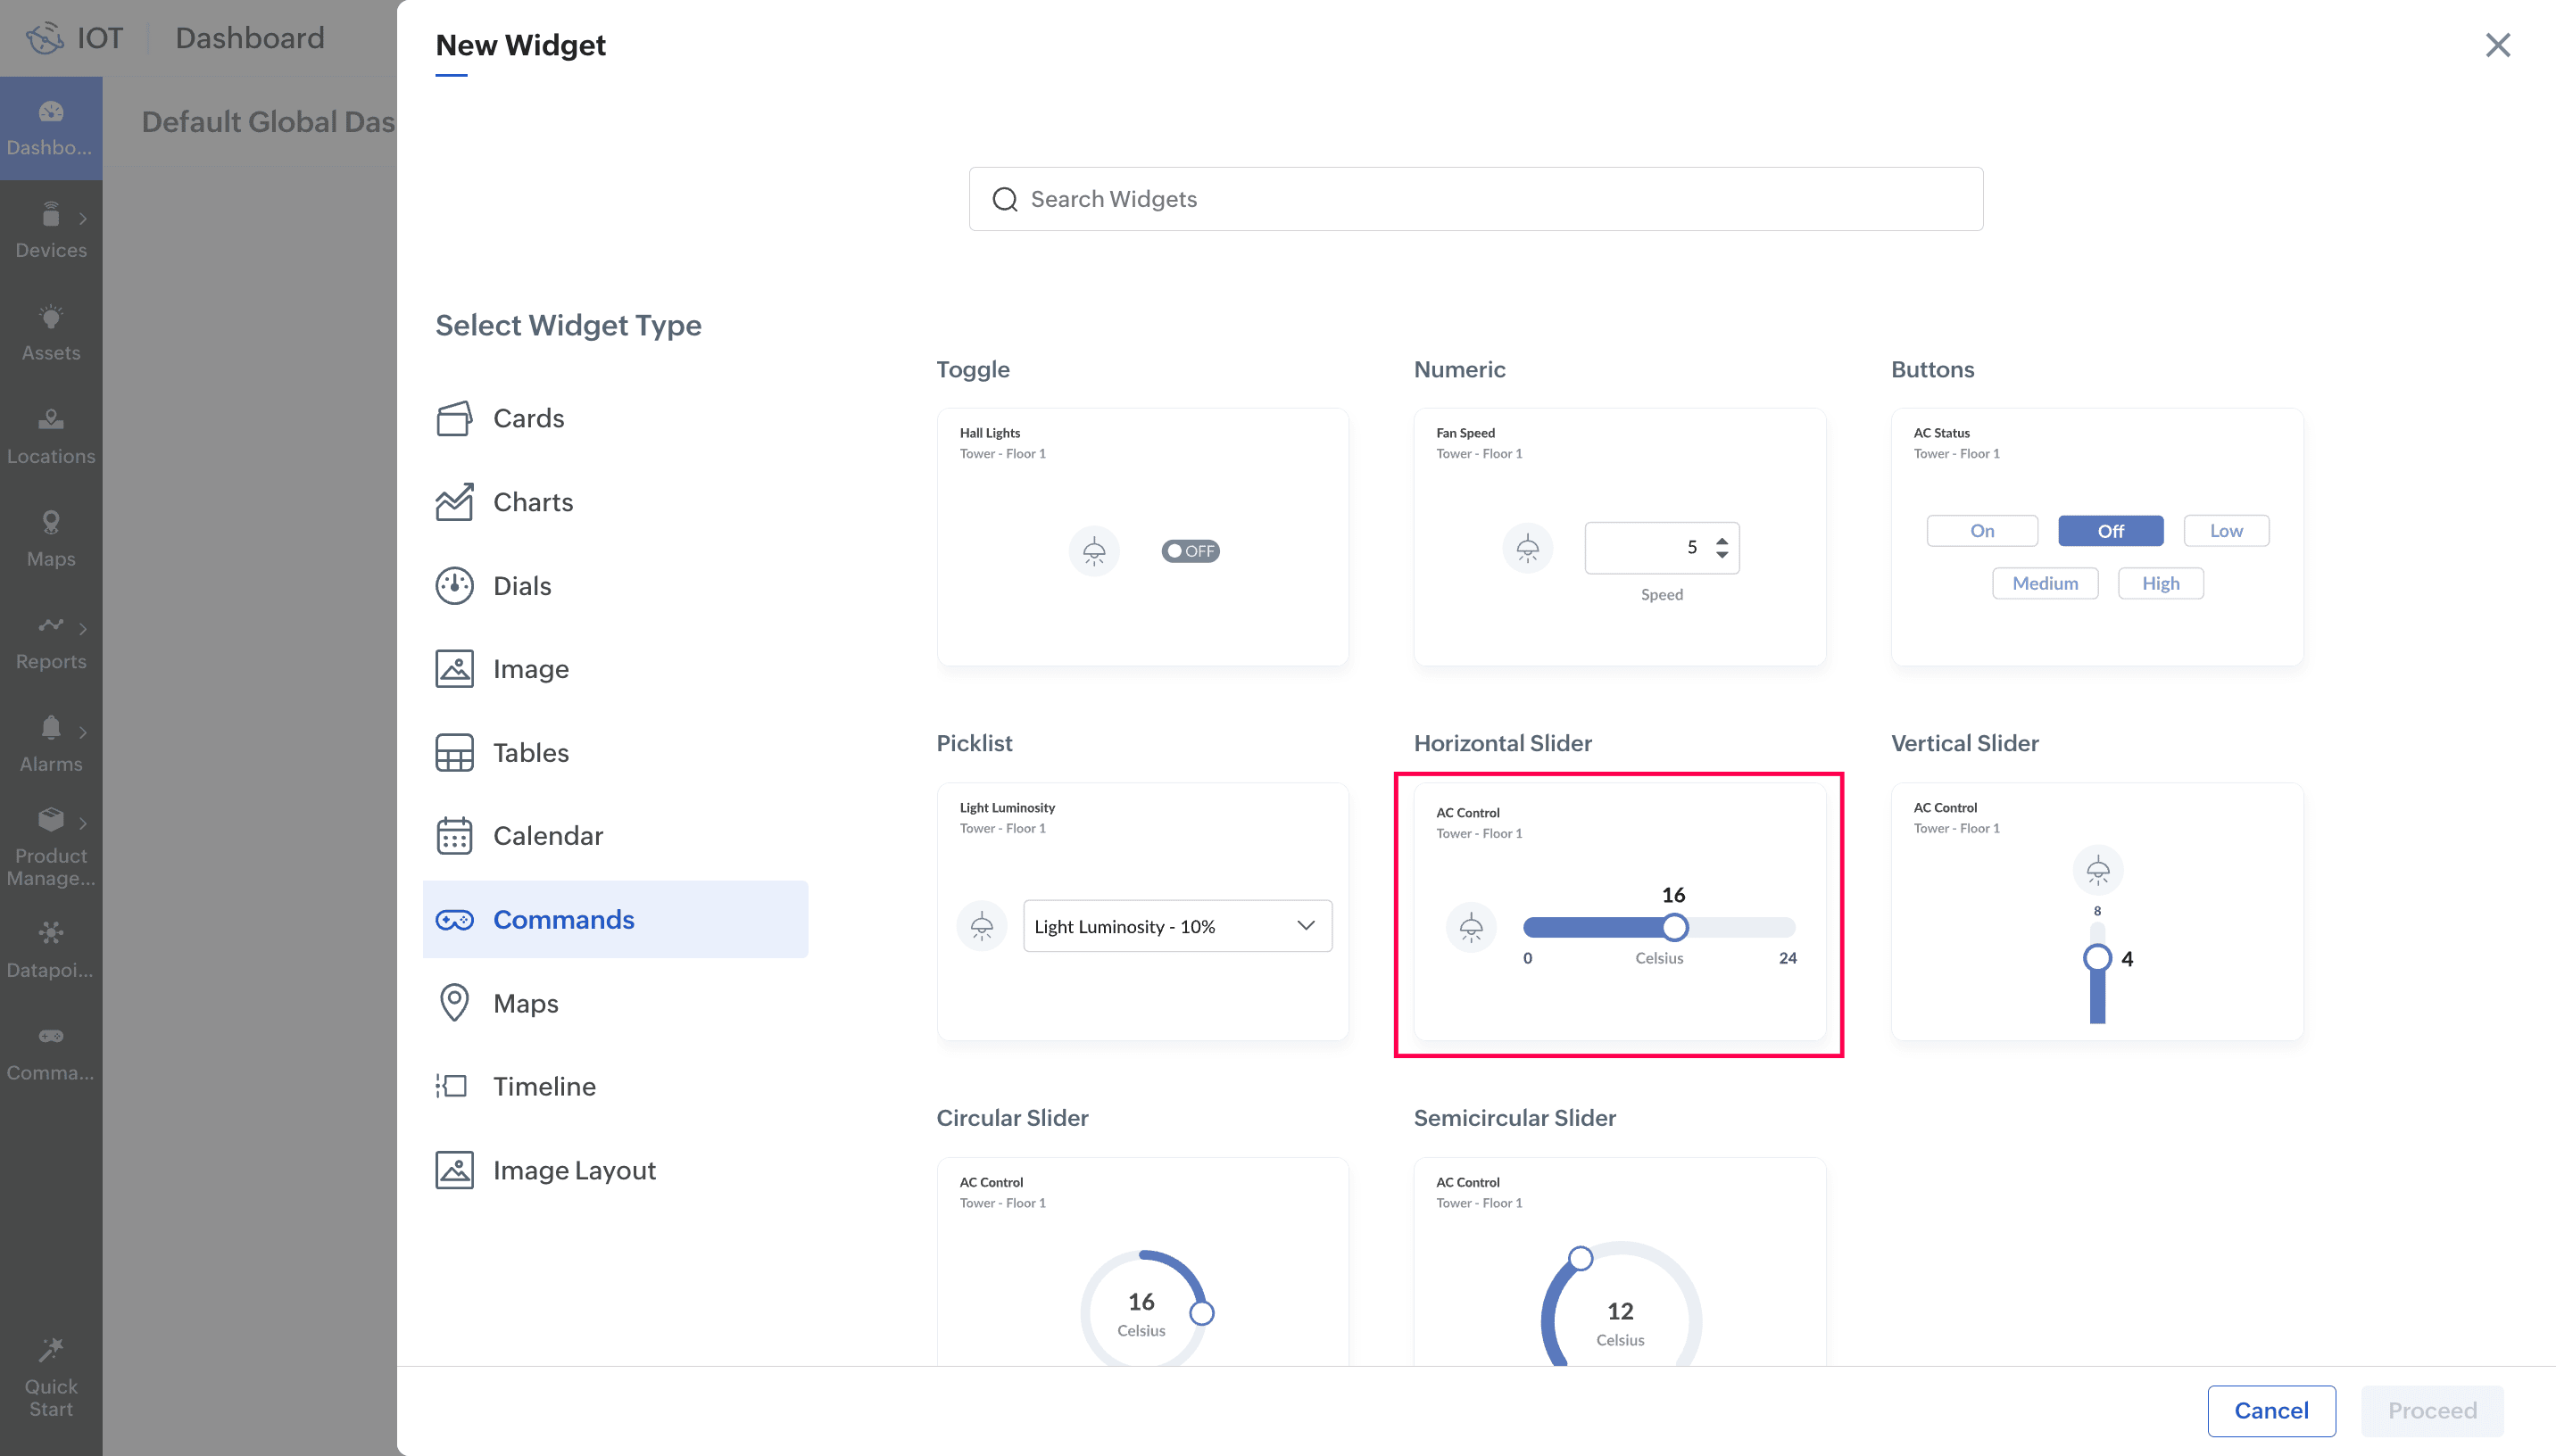The image size is (2556, 1456).
Task: Select the Tables widget type icon
Action: click(454, 753)
